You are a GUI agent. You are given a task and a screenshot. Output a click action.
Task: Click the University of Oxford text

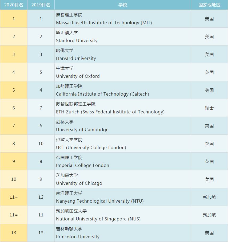point(78,76)
